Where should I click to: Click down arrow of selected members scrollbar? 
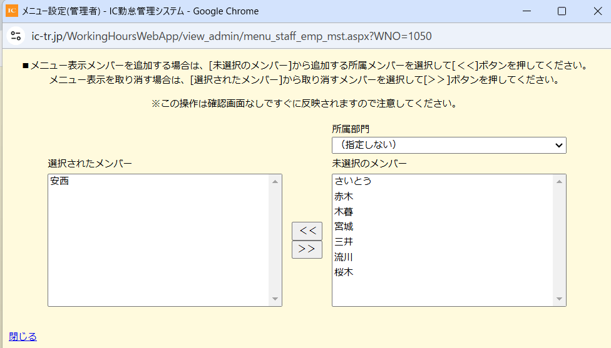click(275, 299)
